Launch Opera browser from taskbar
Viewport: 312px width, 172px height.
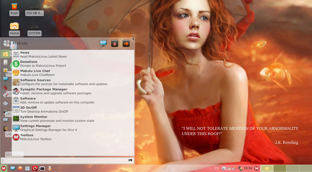35,169
